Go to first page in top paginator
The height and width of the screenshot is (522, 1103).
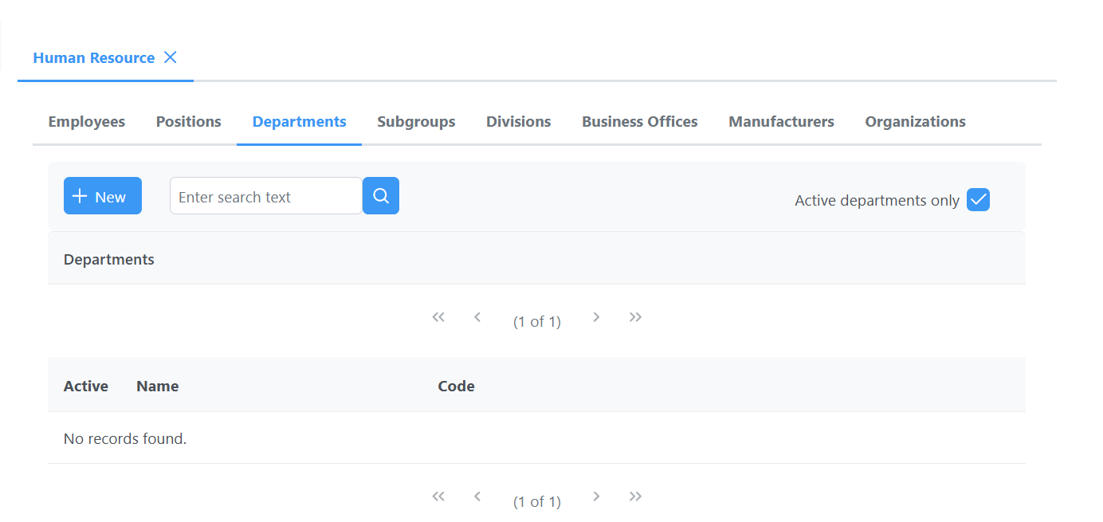tap(438, 317)
